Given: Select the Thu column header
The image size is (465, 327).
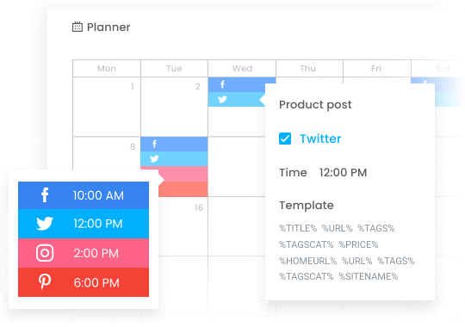Looking at the screenshot, I should pyautogui.click(x=307, y=69).
